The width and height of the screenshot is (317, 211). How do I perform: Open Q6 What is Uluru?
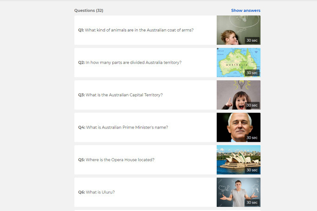click(x=145, y=192)
